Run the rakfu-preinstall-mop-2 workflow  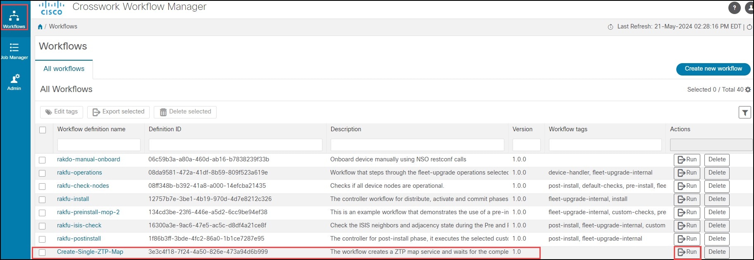(687, 213)
